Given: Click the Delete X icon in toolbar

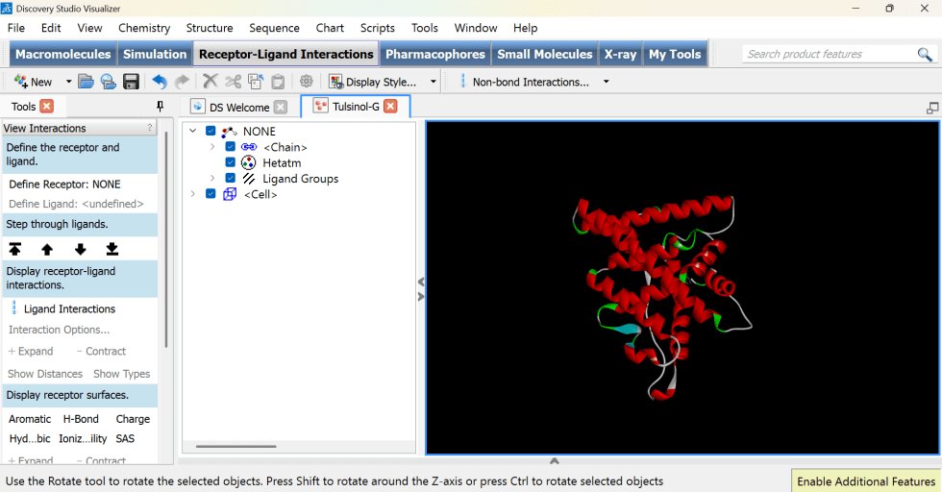Looking at the screenshot, I should [x=211, y=81].
